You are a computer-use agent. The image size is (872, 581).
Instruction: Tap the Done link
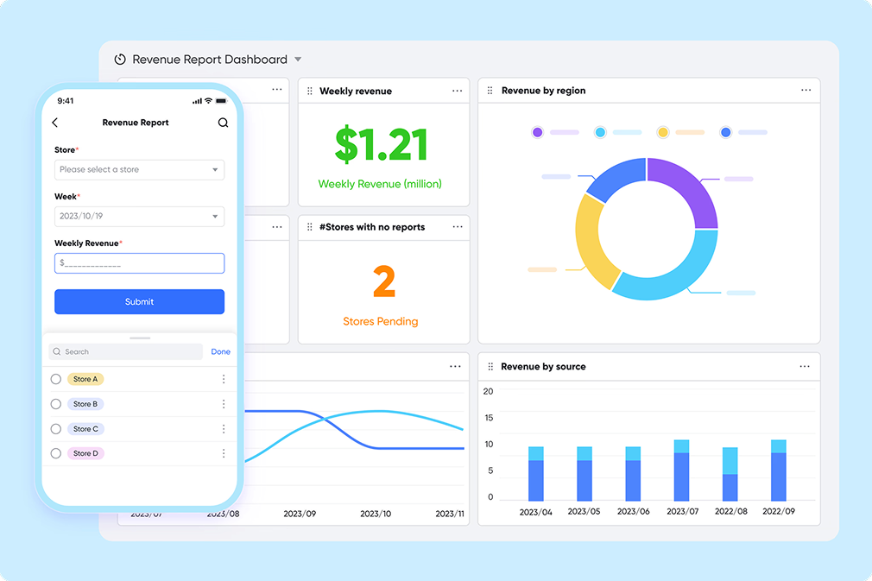click(x=220, y=351)
